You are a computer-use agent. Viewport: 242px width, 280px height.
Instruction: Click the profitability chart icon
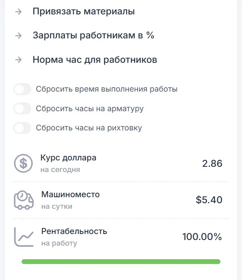coord(24,237)
